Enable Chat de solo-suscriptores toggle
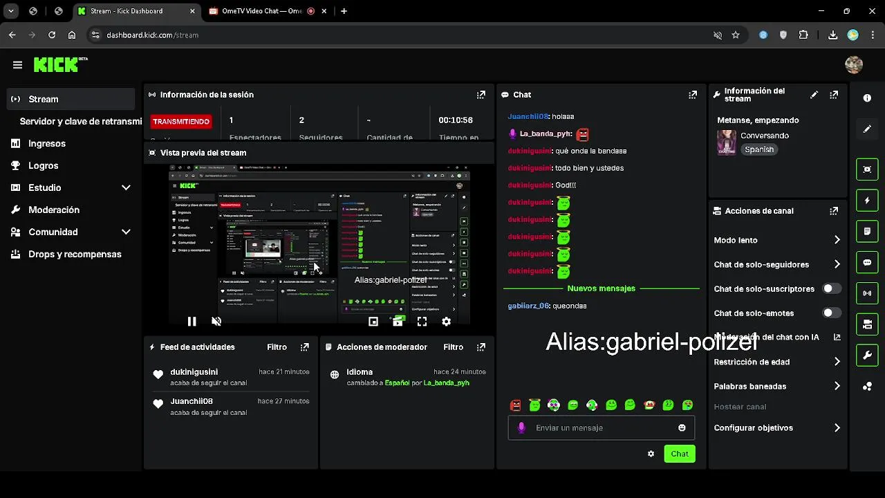The image size is (885, 498). (x=832, y=288)
